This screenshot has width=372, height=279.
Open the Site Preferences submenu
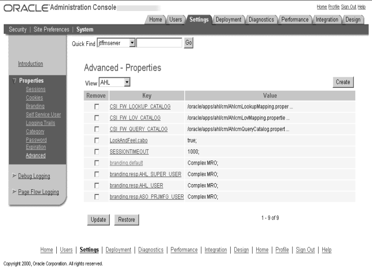(51, 29)
